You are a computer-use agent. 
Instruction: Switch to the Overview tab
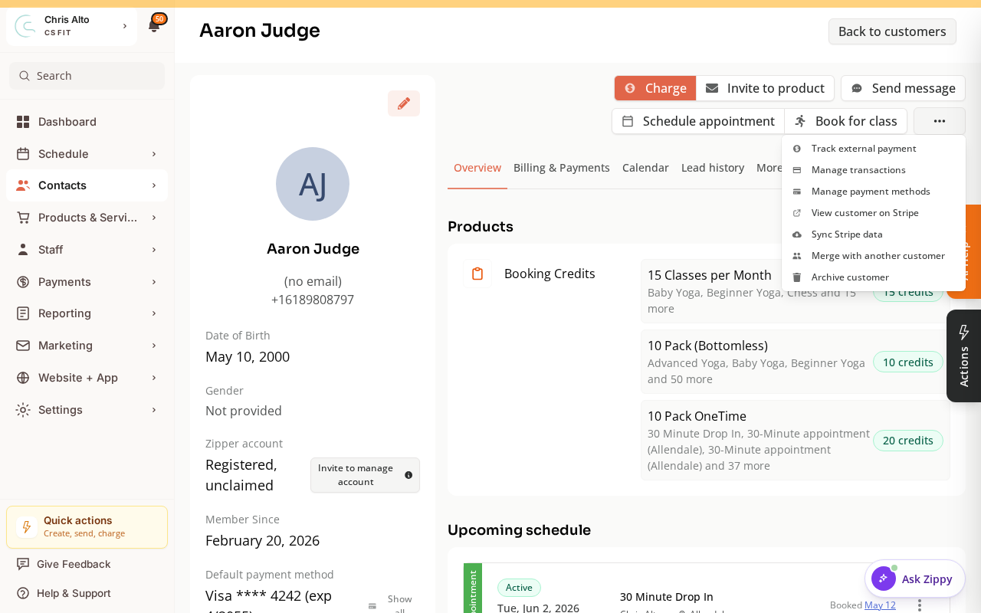click(x=477, y=168)
